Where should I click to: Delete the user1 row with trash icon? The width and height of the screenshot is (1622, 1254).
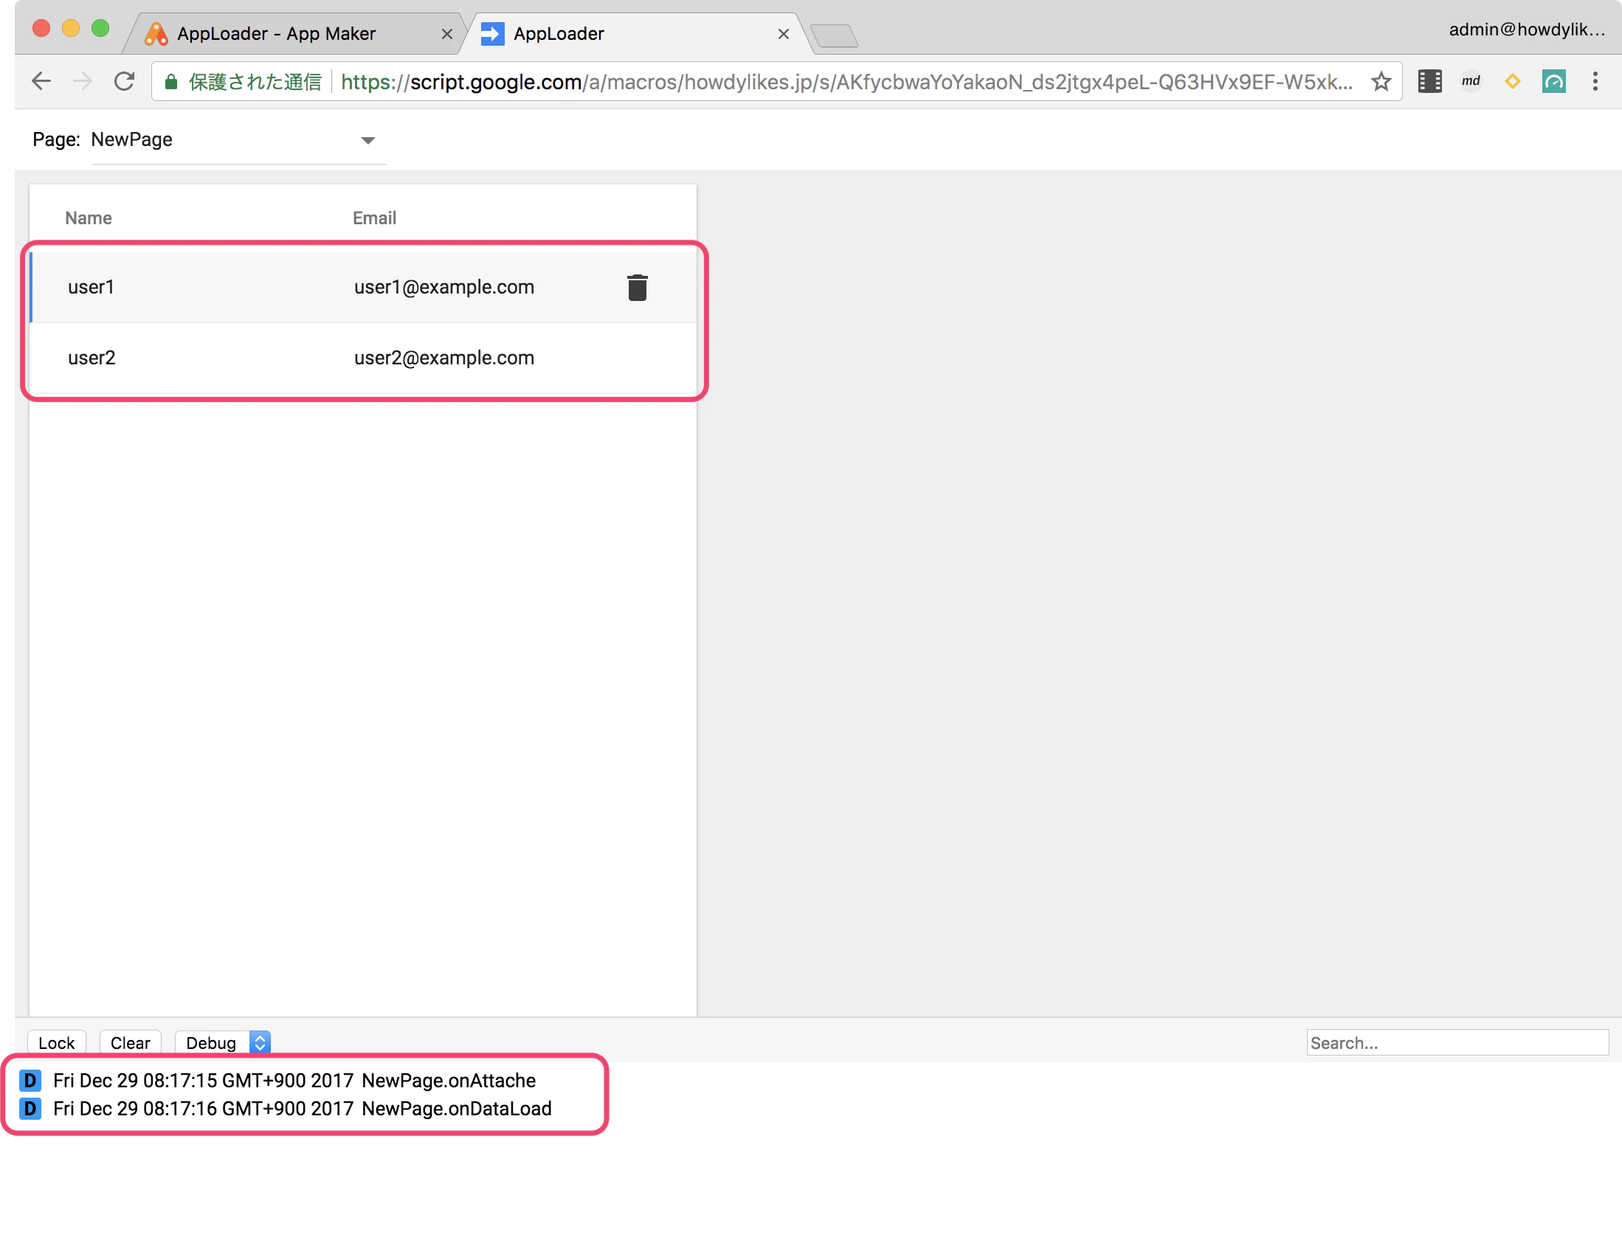click(638, 288)
